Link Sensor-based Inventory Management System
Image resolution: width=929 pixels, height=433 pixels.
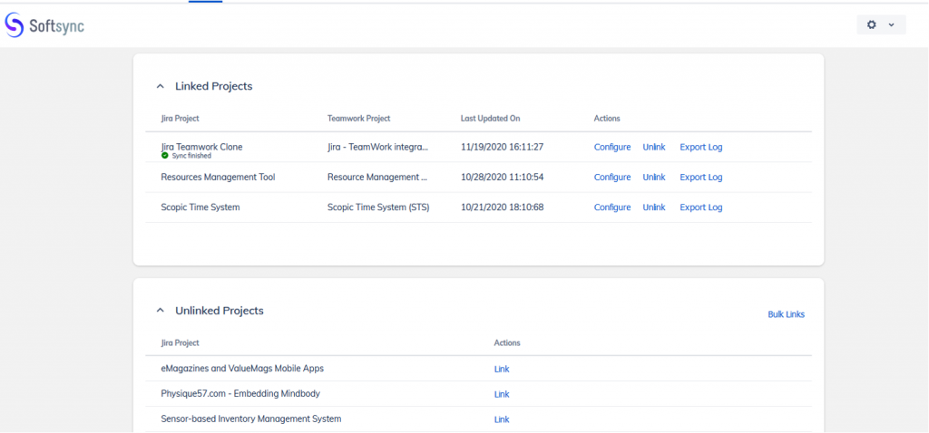502,419
